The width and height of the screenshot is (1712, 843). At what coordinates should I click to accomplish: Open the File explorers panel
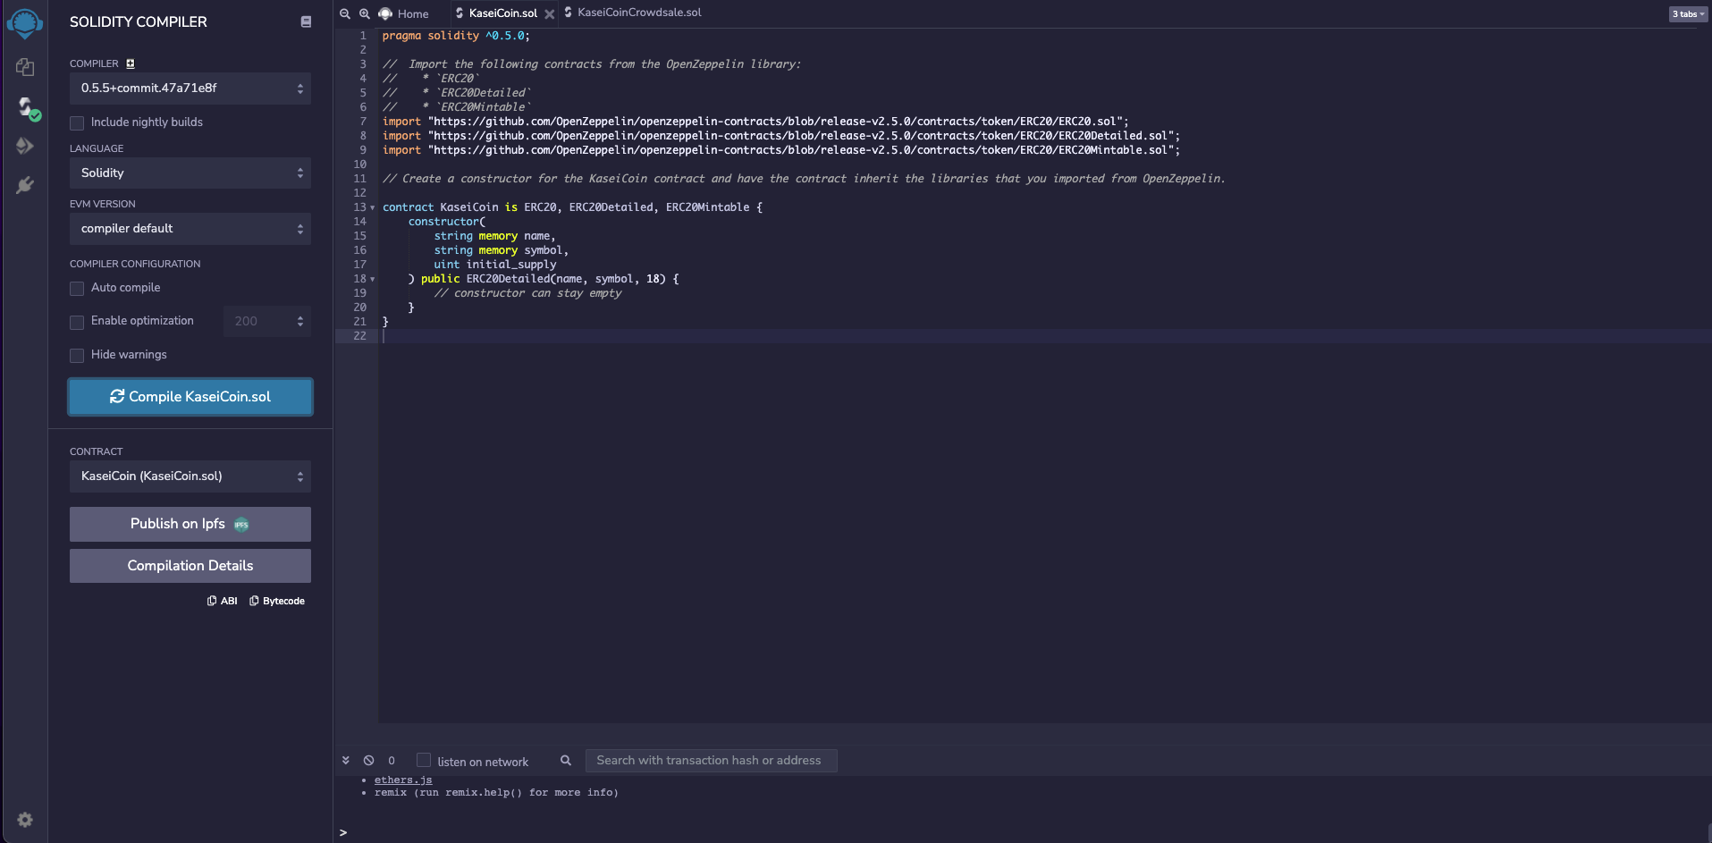point(24,67)
